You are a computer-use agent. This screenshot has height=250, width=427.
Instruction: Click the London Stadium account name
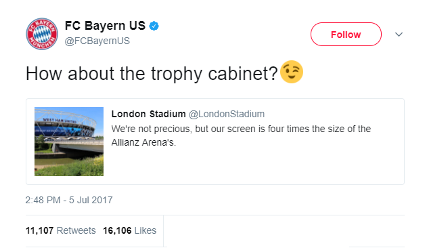pos(148,114)
